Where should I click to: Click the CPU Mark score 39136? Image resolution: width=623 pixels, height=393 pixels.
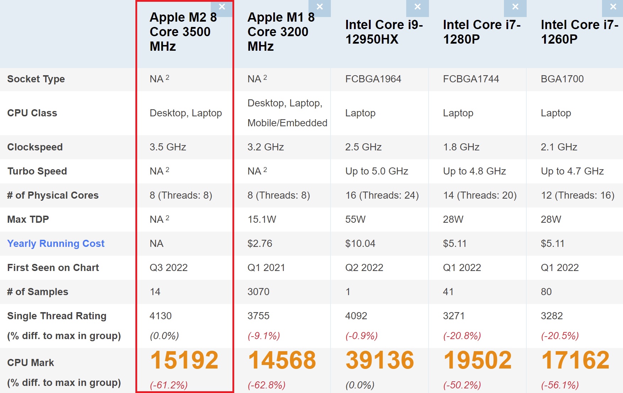(x=380, y=360)
